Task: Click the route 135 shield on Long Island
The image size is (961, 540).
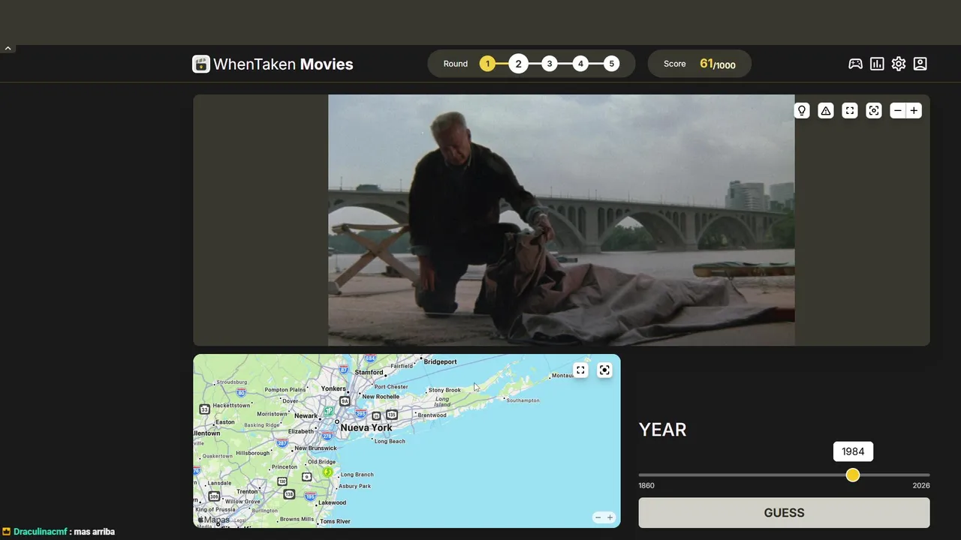Action: 392,415
